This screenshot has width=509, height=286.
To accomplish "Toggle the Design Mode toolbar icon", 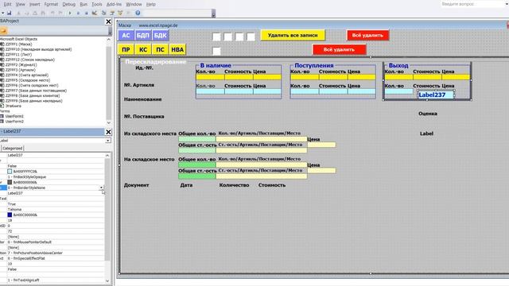I will click(95, 13).
